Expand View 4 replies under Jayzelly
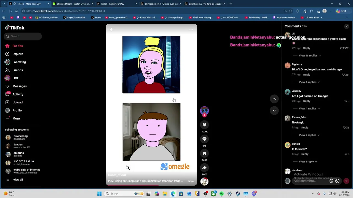The height and width of the screenshot is (198, 353). pyautogui.click(x=309, y=109)
